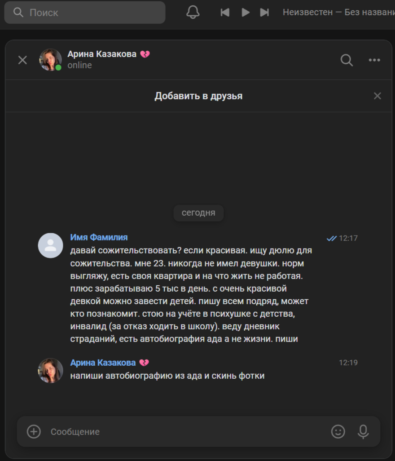
Task: Search within this conversation
Action: 347,60
